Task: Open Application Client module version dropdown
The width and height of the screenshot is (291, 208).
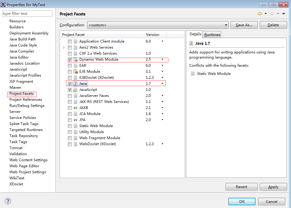Action: [x=162, y=41]
